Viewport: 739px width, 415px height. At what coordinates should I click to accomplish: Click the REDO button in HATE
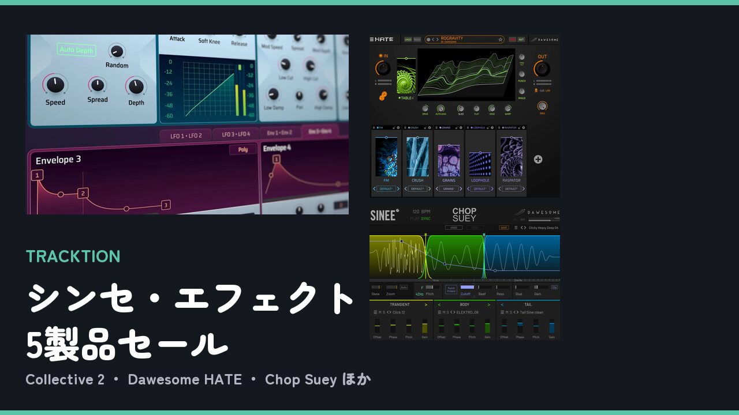click(x=417, y=39)
